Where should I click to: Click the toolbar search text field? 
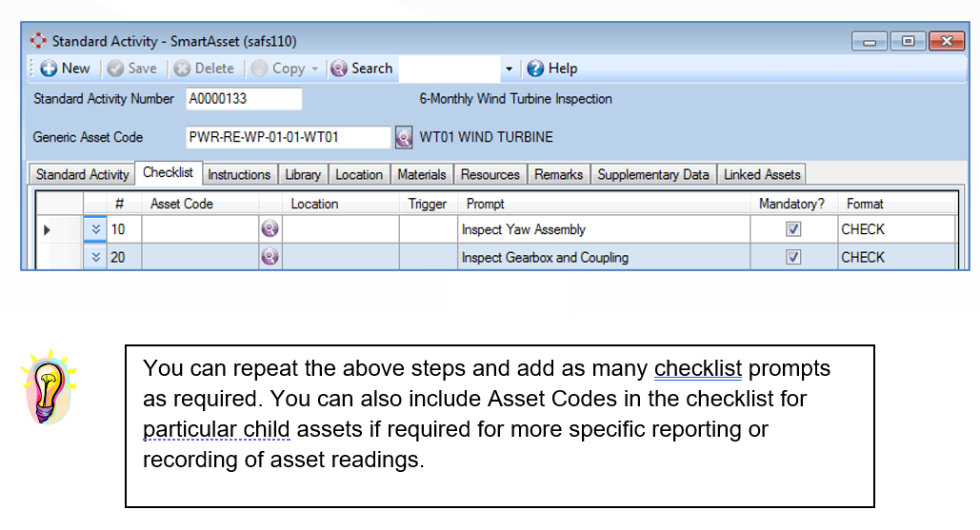tap(450, 69)
